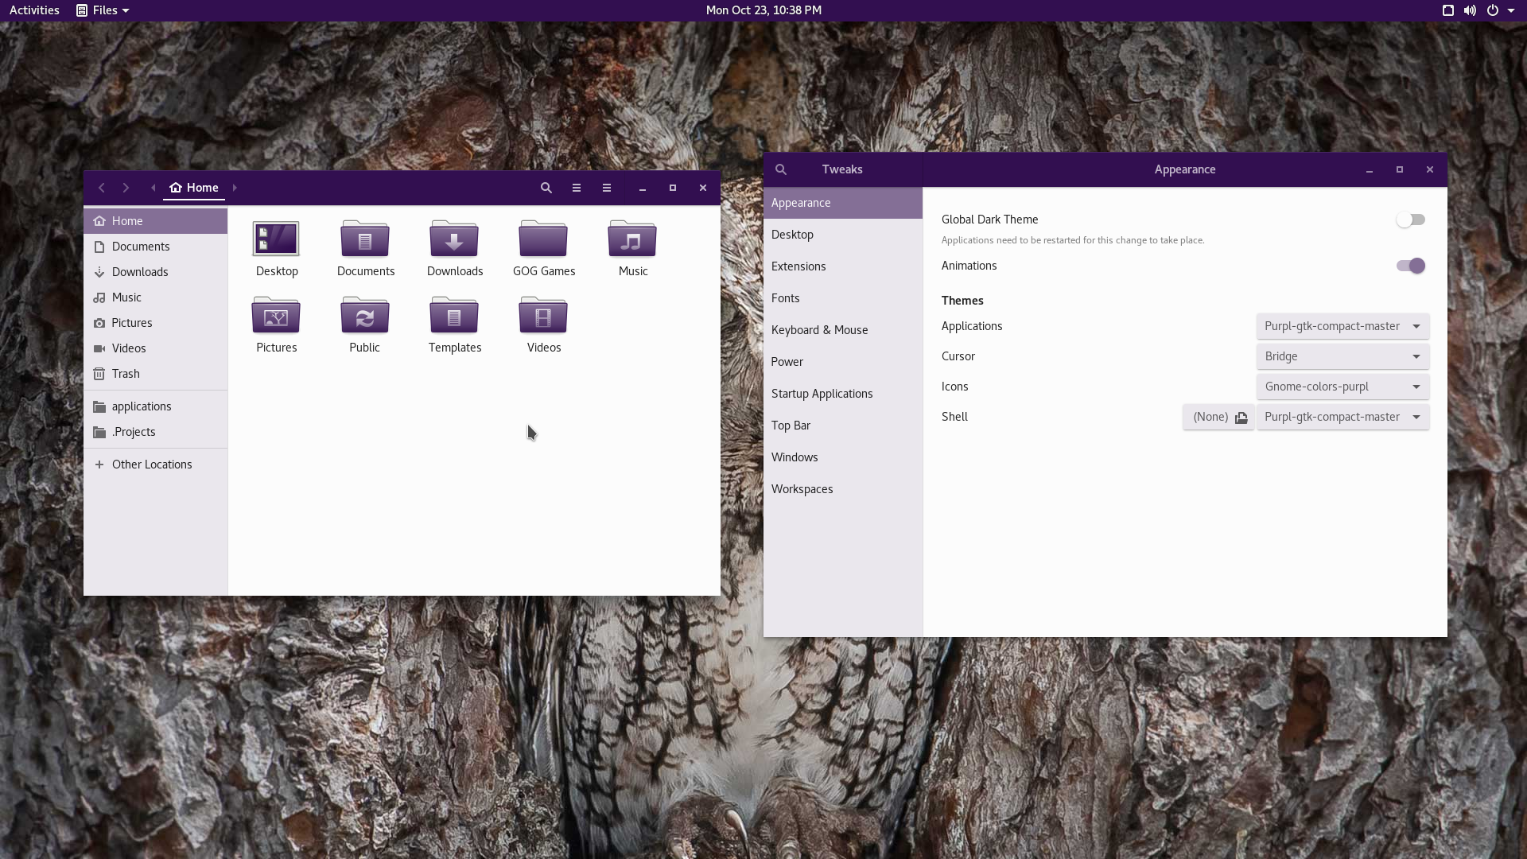The width and height of the screenshot is (1527, 859).
Task: Select Startup Applications in Tweaks sidebar
Action: point(843,394)
